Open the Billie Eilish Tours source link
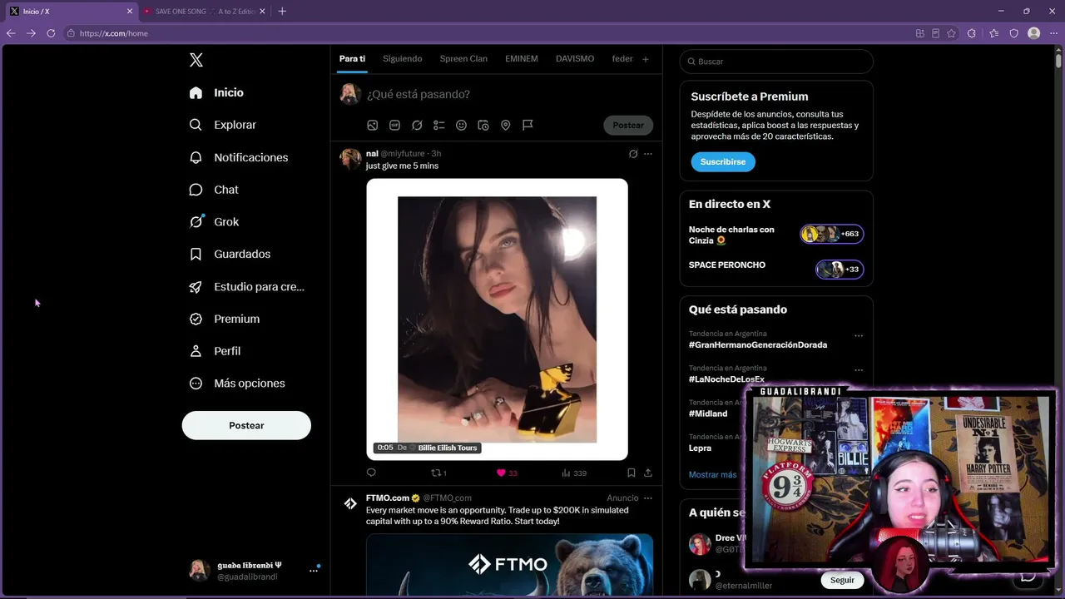1065x599 pixels. tap(448, 448)
